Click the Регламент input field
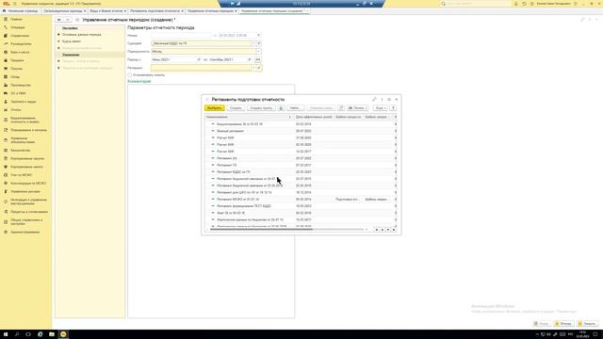 click(x=201, y=68)
